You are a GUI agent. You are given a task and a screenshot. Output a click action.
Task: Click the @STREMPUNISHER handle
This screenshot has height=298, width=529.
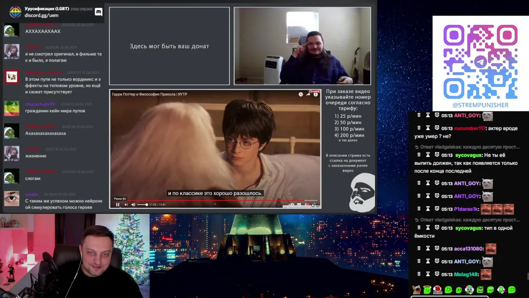pos(481,105)
